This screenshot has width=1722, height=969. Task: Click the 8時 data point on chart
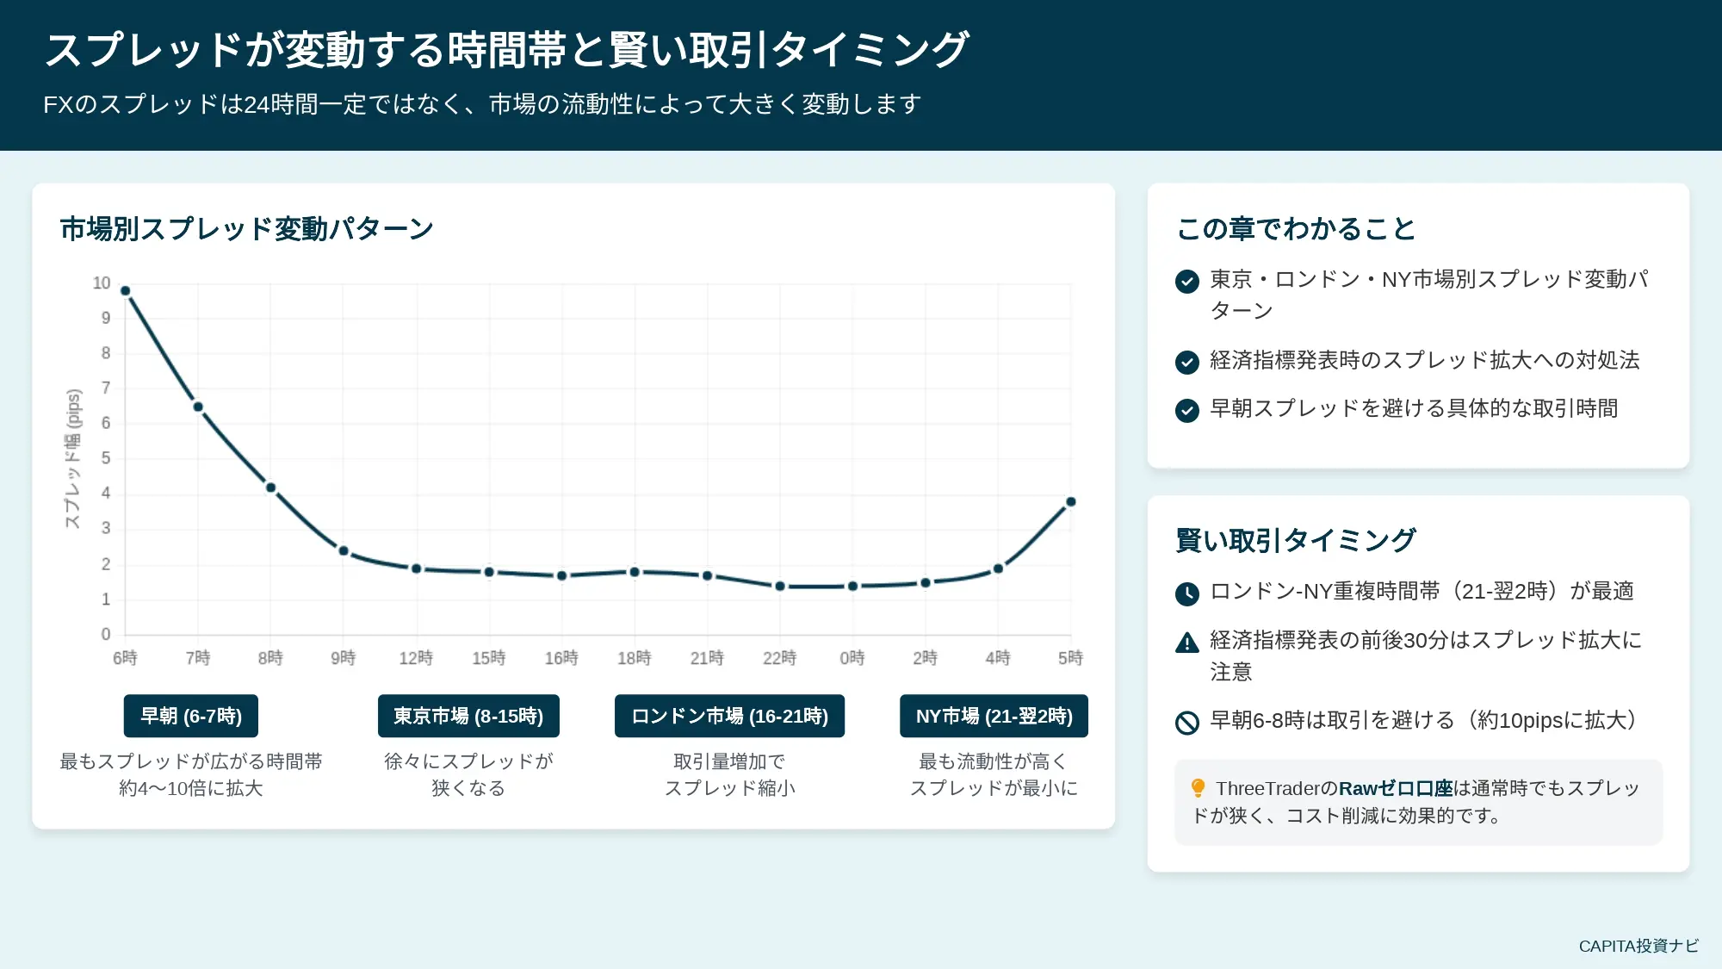coord(270,488)
